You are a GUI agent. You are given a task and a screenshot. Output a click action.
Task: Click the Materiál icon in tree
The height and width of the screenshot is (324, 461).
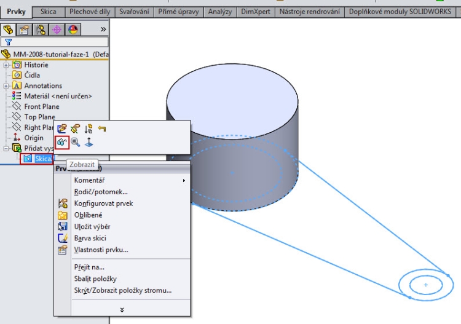pos(17,96)
